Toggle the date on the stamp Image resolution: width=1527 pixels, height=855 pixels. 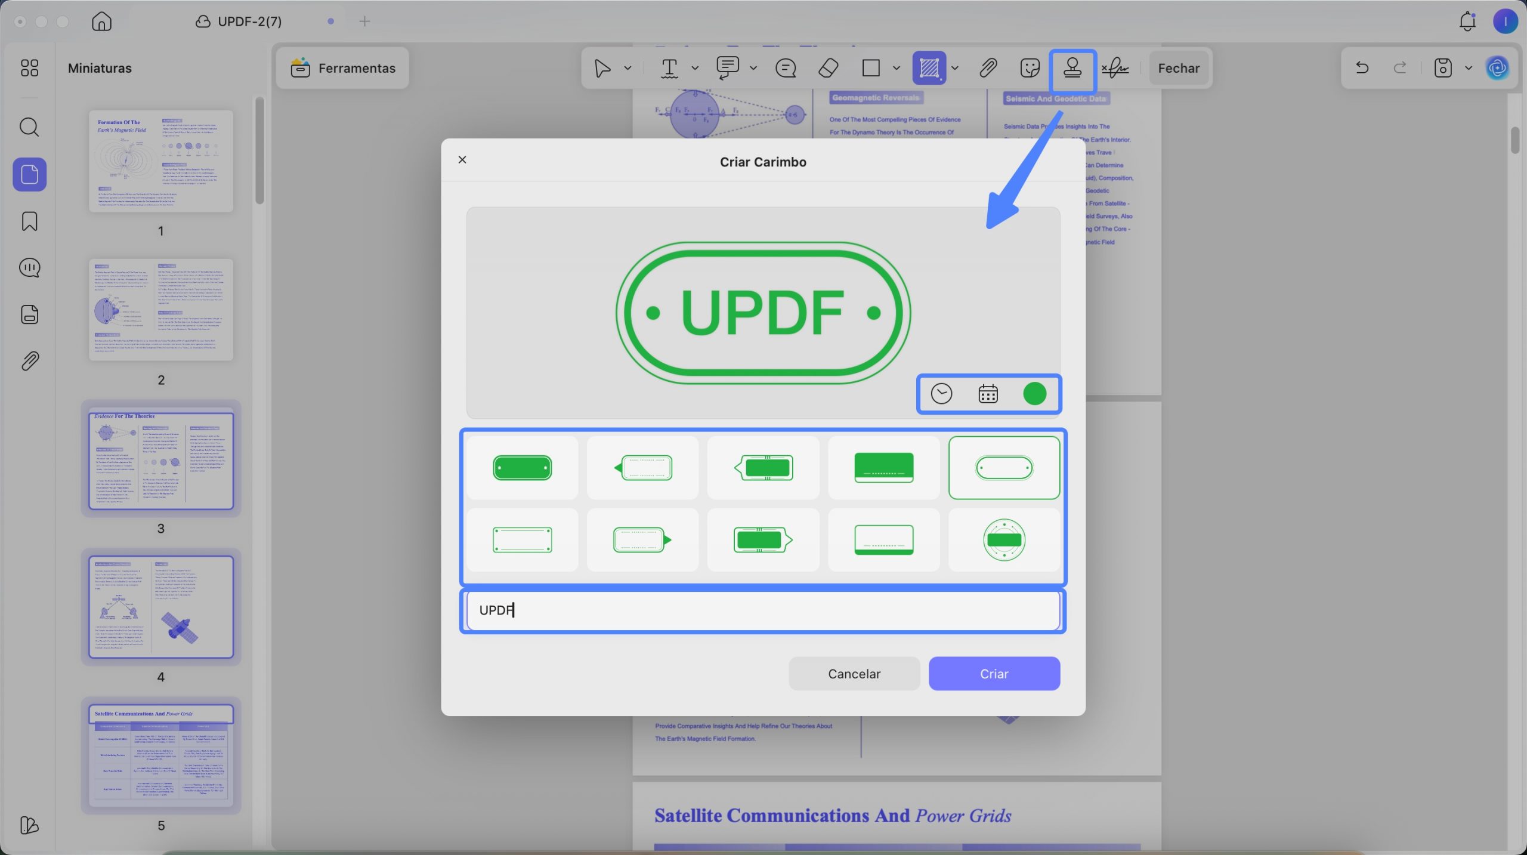click(x=988, y=394)
